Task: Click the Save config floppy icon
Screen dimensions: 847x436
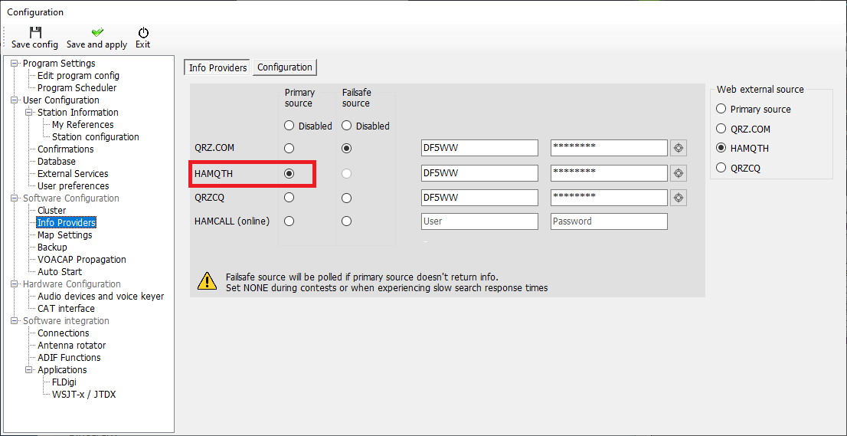Action: click(x=35, y=32)
